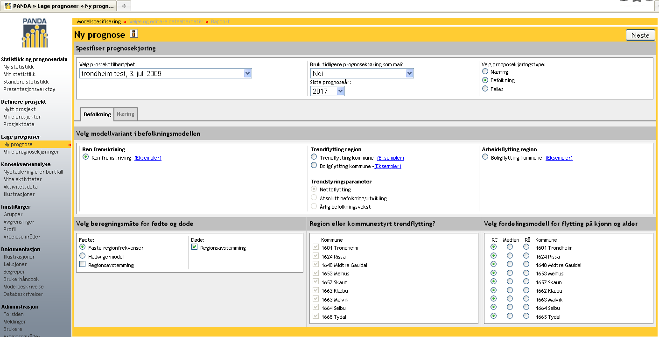Open Databeskrivelser in sidebar
This screenshot has width=659, height=337.
tap(23, 294)
